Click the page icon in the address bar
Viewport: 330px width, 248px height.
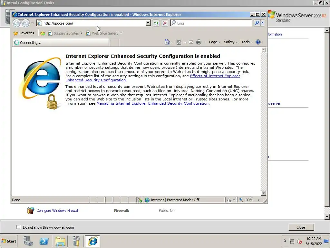pyautogui.click(x=39, y=23)
